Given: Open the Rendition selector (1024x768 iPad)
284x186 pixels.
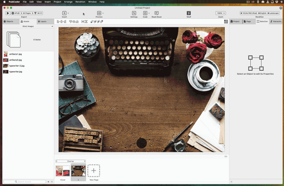Looking at the screenshot, I should pyautogui.click(x=260, y=13).
